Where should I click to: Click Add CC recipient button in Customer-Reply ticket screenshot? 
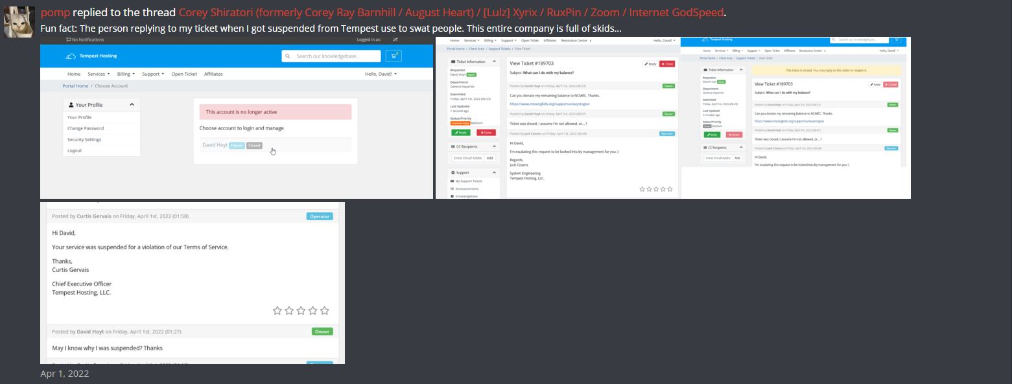(490, 158)
